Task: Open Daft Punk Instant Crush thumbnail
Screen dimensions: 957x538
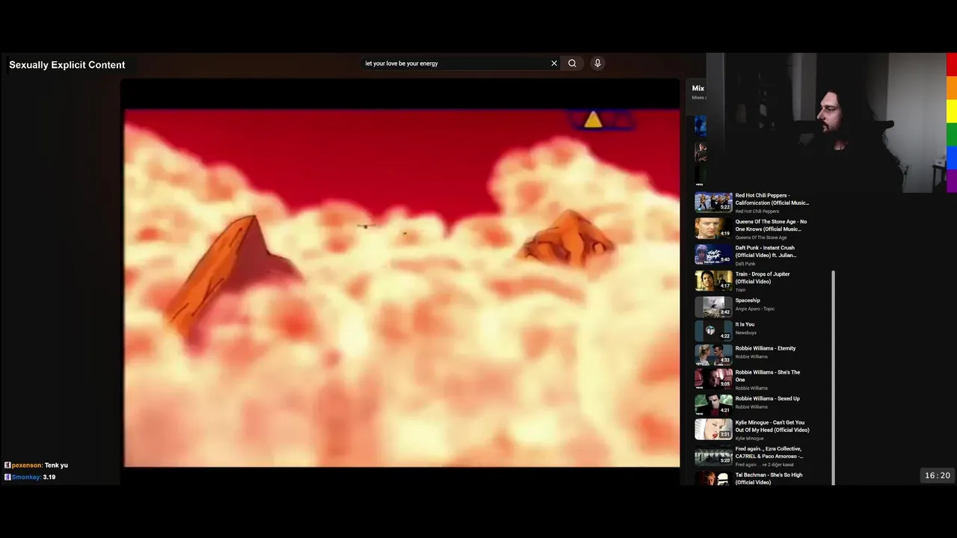Action: (x=713, y=255)
